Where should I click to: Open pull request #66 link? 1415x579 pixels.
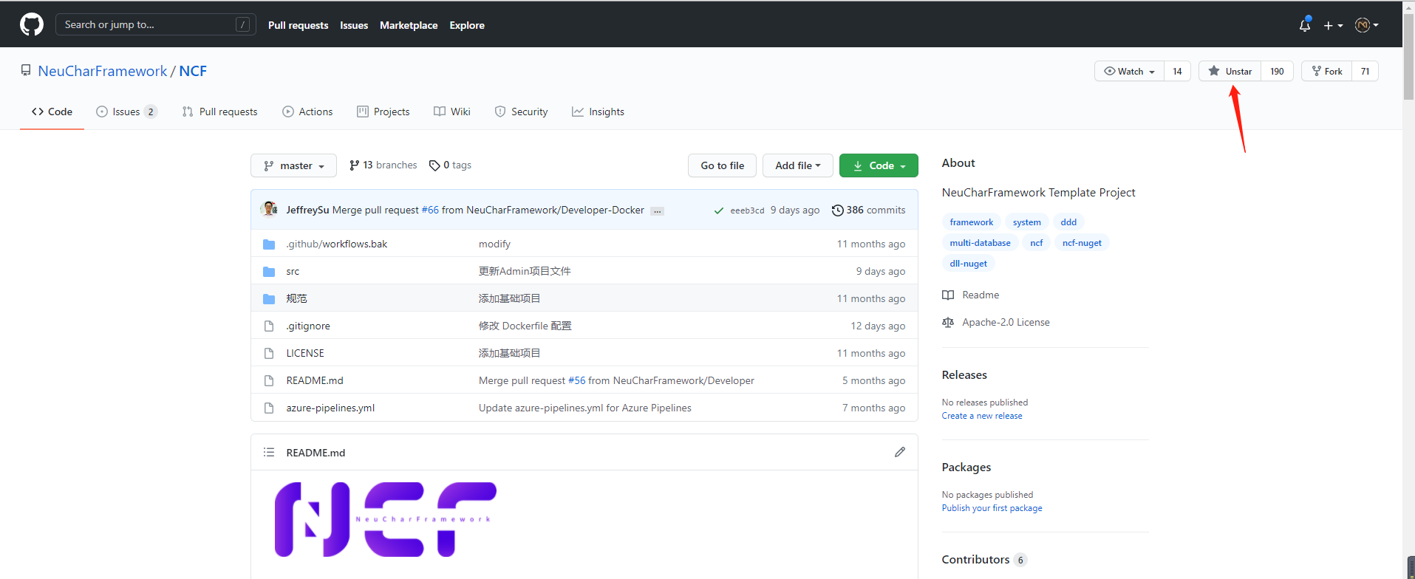tap(430, 210)
